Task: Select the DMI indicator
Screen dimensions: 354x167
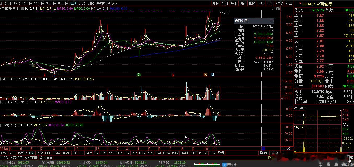Action: point(32,153)
